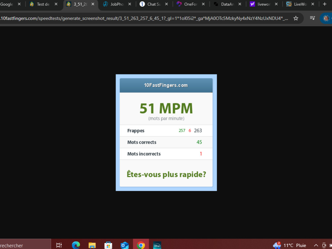
Task: Click the Mots incorrects label
Action: [x=144, y=154]
